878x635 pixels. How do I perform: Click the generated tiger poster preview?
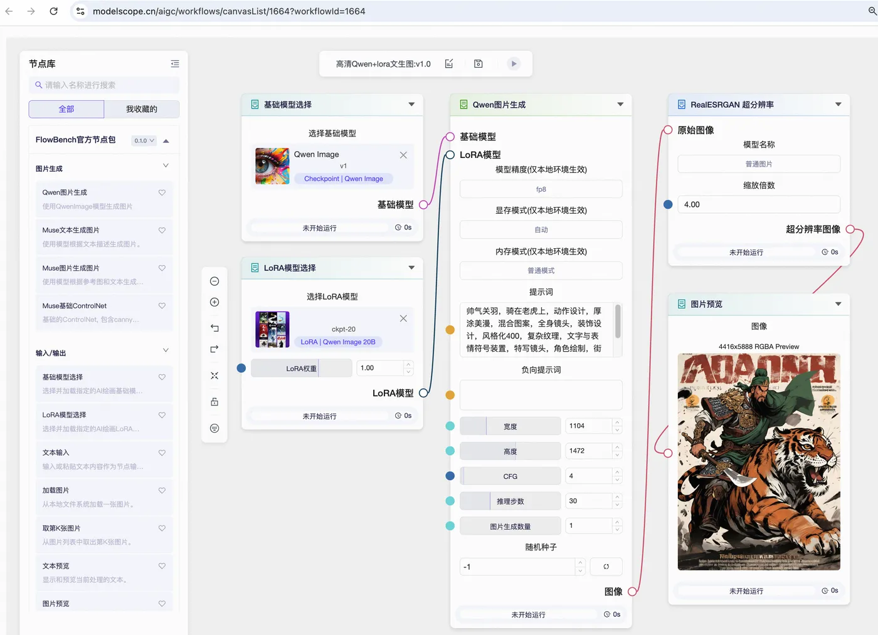(x=759, y=462)
